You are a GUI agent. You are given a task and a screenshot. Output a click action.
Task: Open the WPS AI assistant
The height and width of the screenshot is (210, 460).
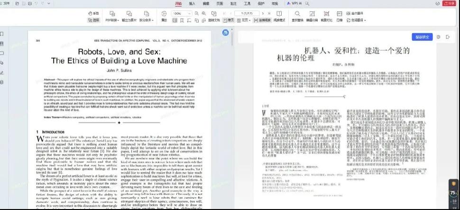click(x=294, y=3)
